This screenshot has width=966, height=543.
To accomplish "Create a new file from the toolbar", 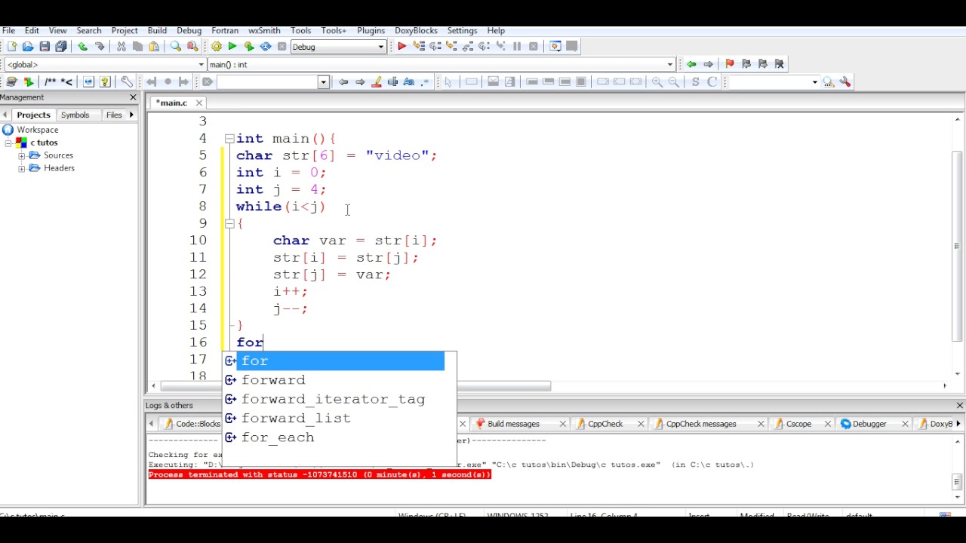I will 11,47.
